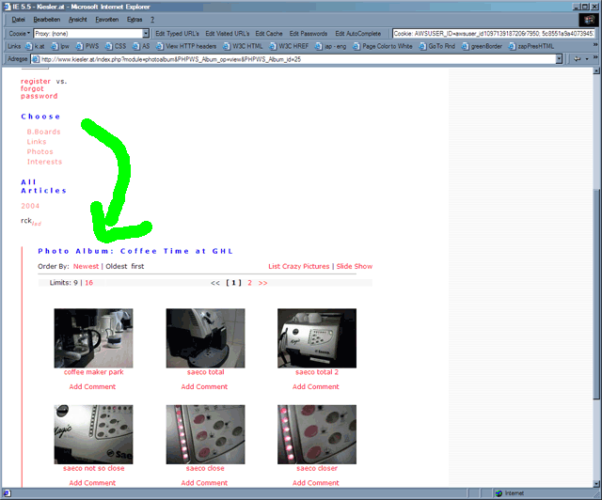602x500 pixels.
Task: Click the Edit Cache toolbar button
Action: pos(268,33)
